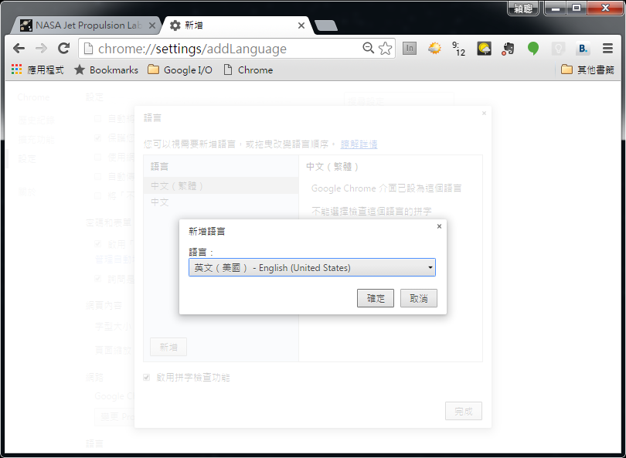Open a new tab with the blank tab button

pos(326,26)
